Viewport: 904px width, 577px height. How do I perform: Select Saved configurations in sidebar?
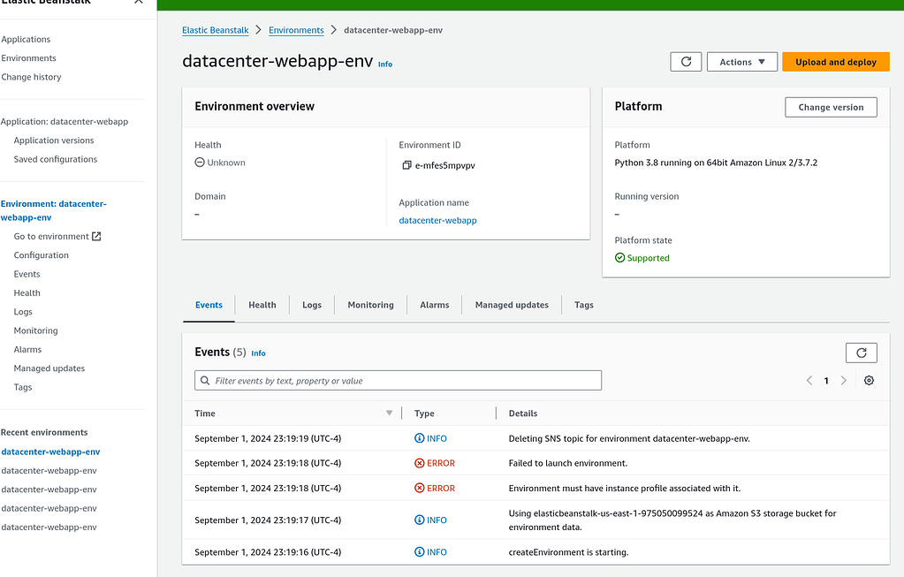tap(56, 159)
